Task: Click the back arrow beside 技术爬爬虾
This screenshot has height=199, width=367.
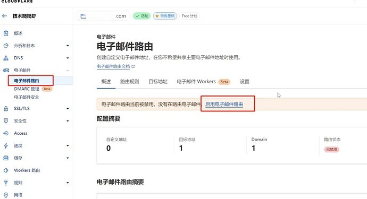Action: (x=4, y=16)
